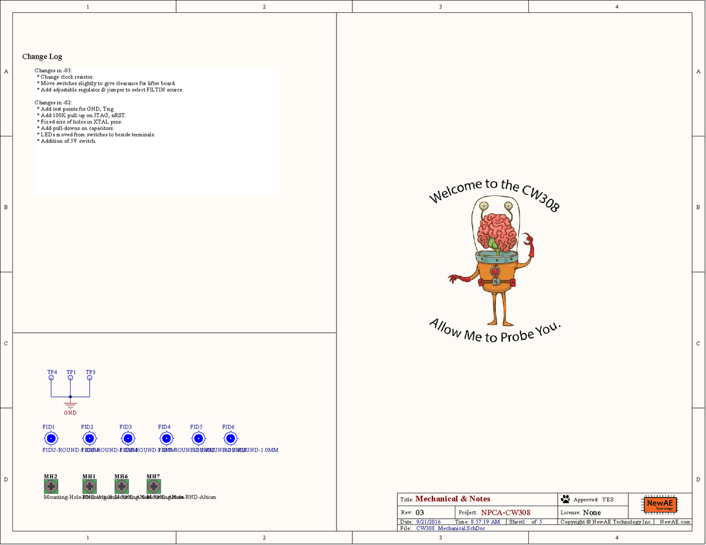The image size is (706, 545).
Task: Select the MH2 mounting hole symbol
Action: coord(51,486)
